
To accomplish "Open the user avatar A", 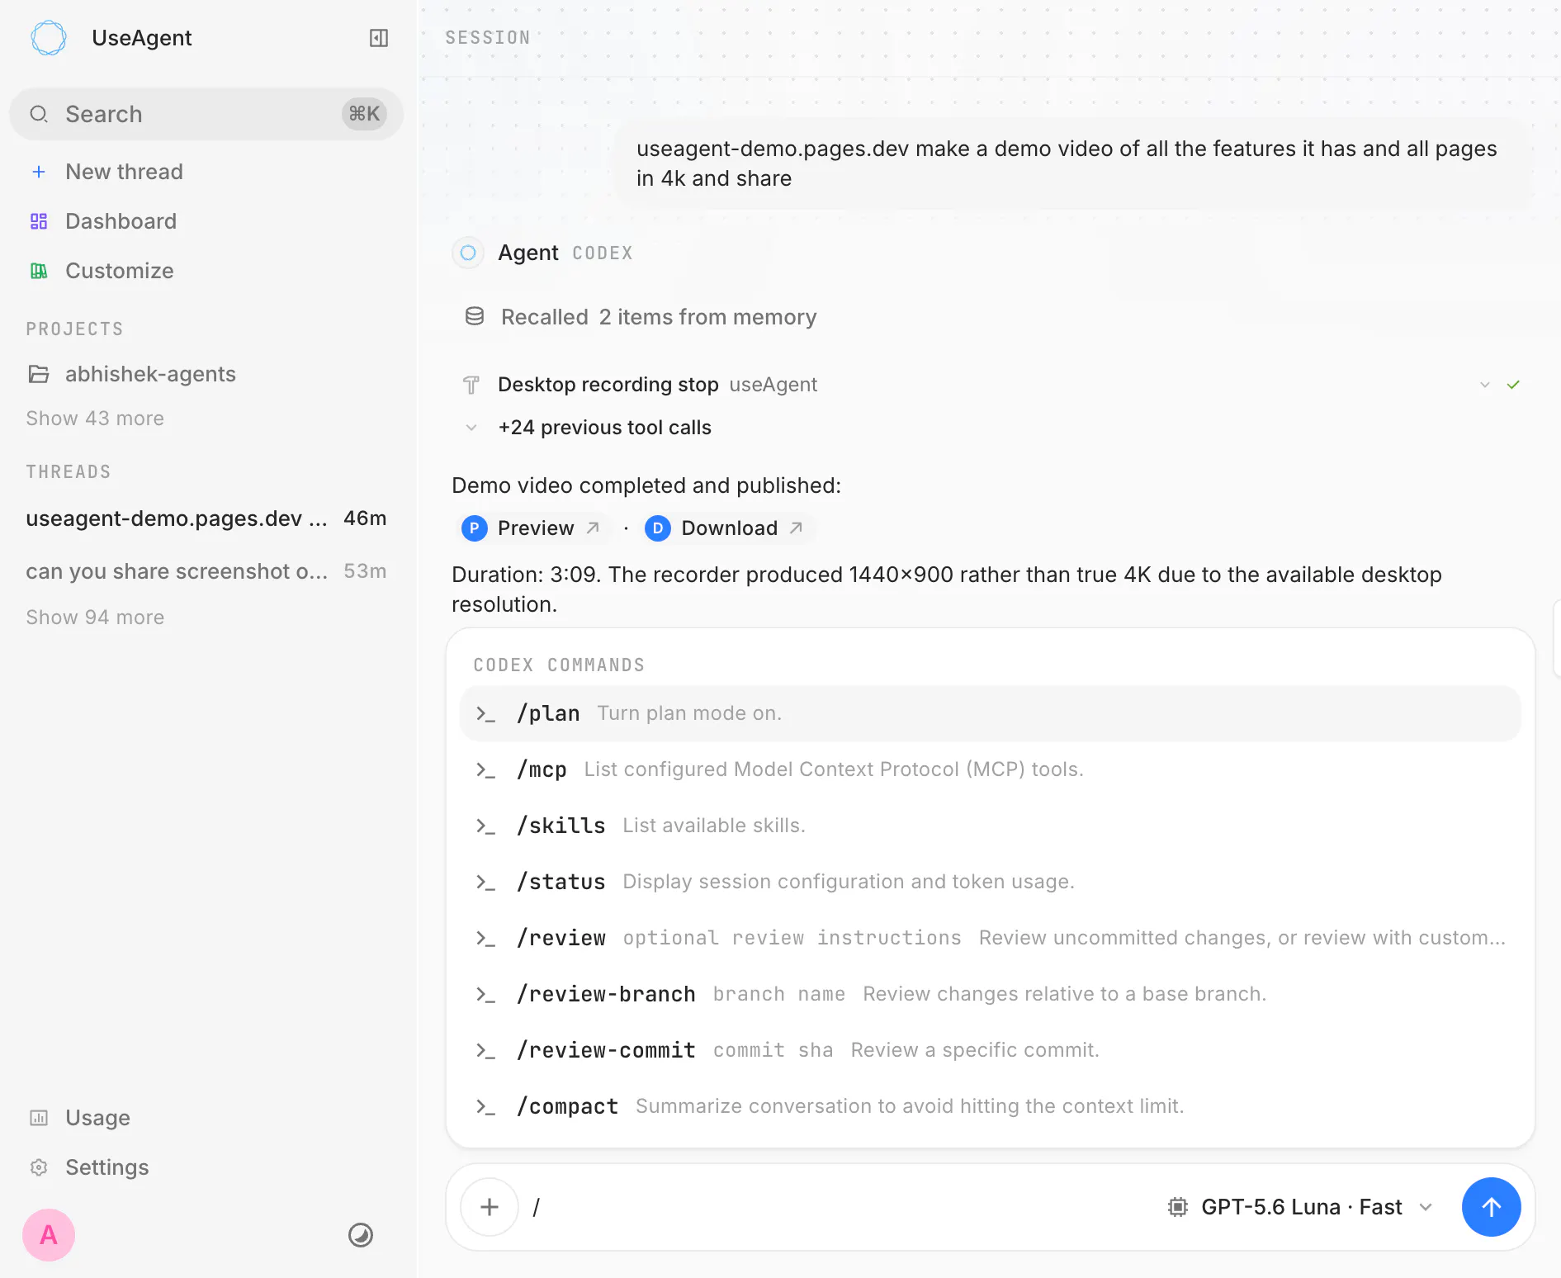I will (49, 1235).
